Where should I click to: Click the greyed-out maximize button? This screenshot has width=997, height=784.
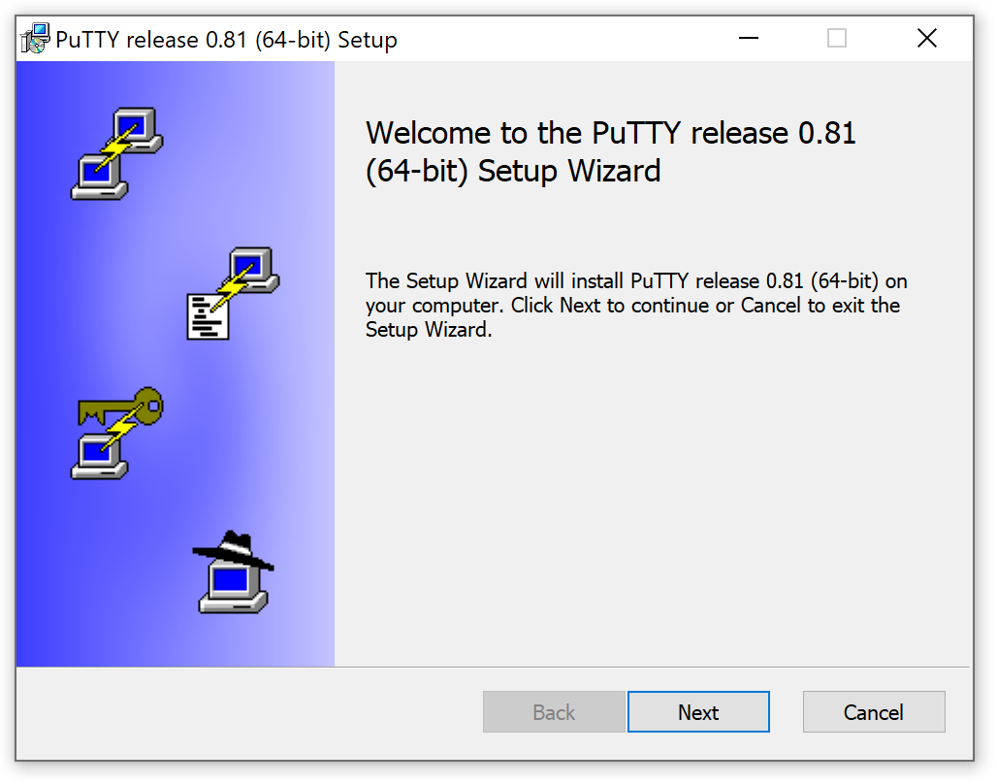coord(836,38)
